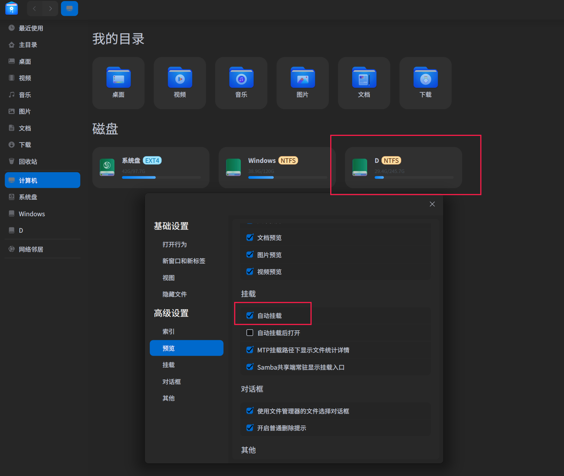This screenshot has width=564, height=476.
Task: Click the 高级设置 heading in settings navigation
Action: point(171,313)
